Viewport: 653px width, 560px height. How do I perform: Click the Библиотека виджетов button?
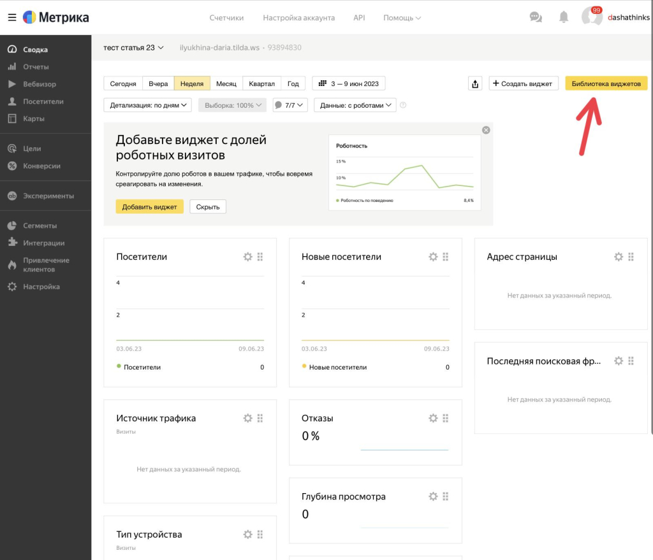[x=606, y=83]
